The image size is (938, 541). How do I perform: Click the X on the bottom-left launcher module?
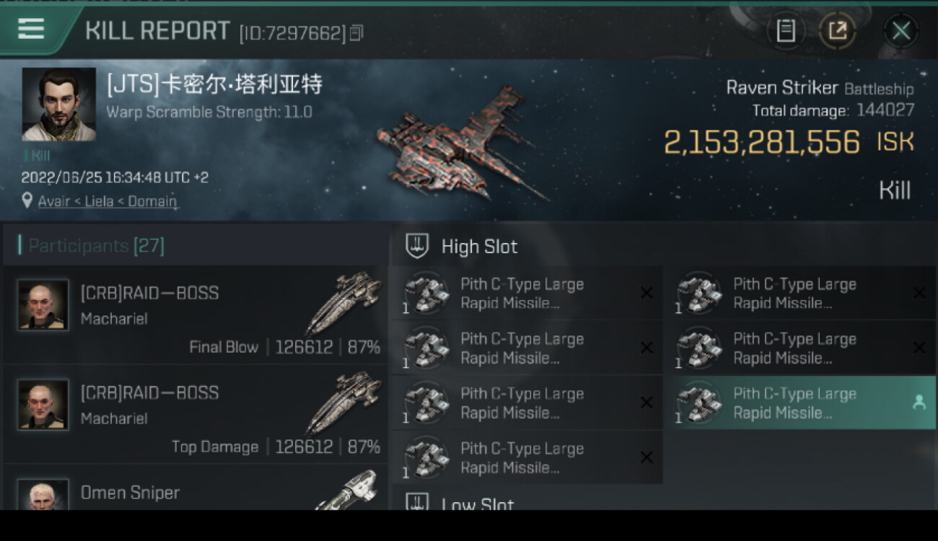click(646, 457)
